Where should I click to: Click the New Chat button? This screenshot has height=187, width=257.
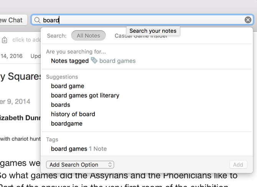(12, 20)
